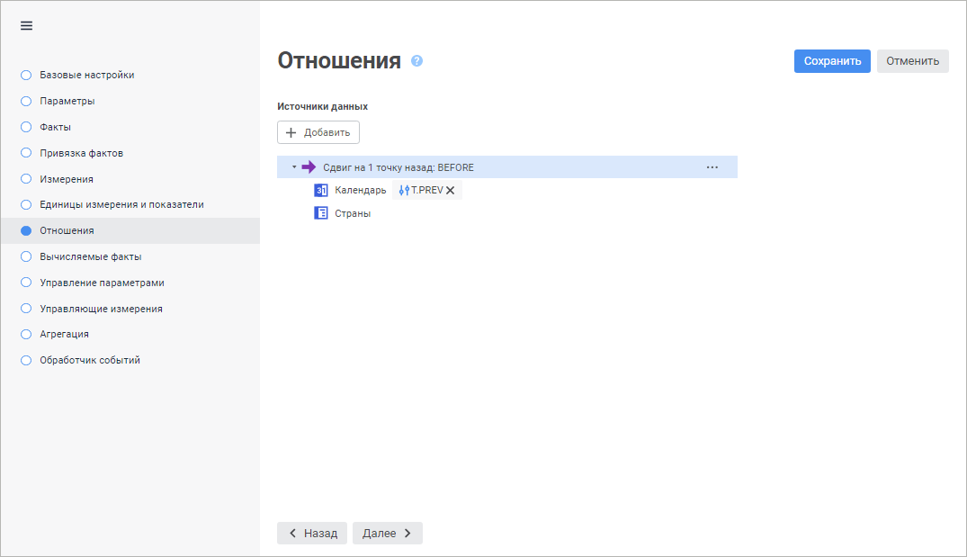
Task: Click the Calendar dimension icon
Action: pos(321,191)
